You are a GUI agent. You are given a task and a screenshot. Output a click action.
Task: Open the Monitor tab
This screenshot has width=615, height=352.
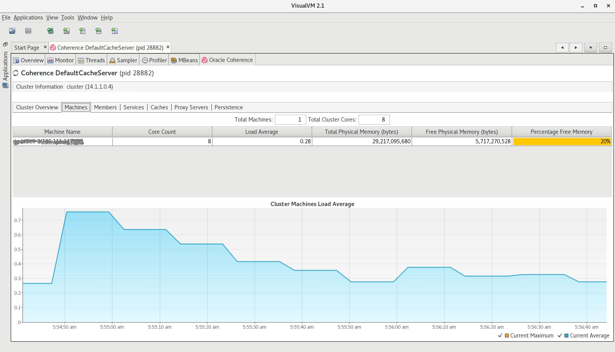(x=61, y=60)
